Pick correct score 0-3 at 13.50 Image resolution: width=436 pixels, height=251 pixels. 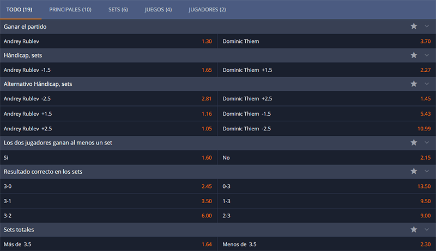[326, 186]
